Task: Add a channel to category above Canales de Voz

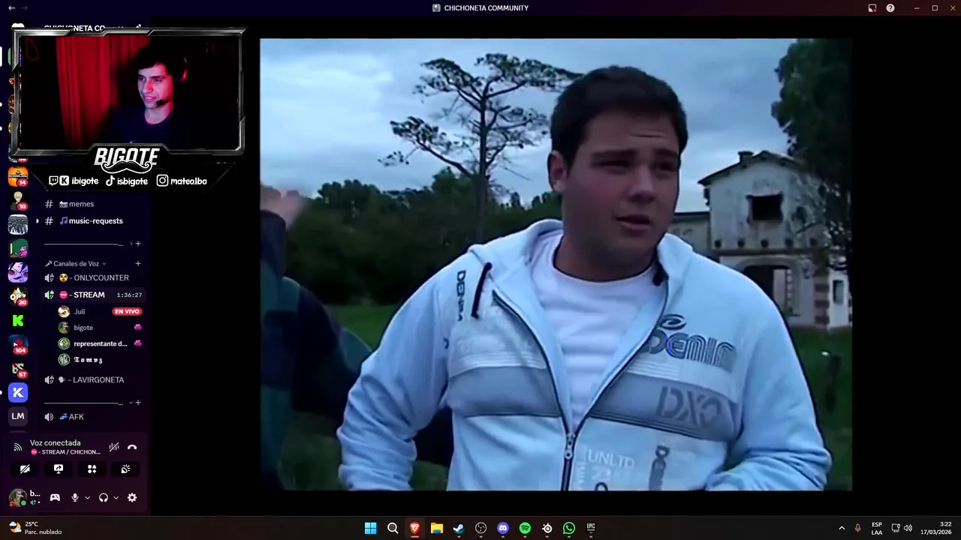Action: [x=138, y=243]
